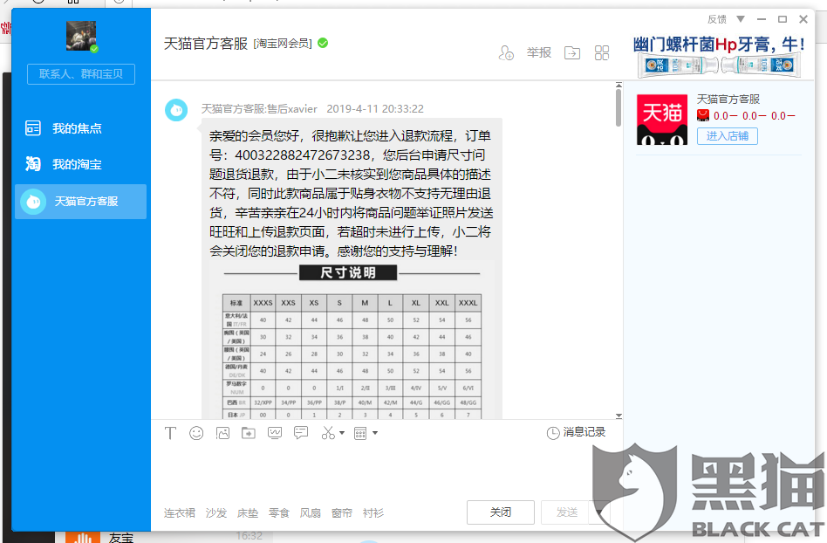
Task: Click the 我的焦点 sidebar icon
Action: [32, 128]
